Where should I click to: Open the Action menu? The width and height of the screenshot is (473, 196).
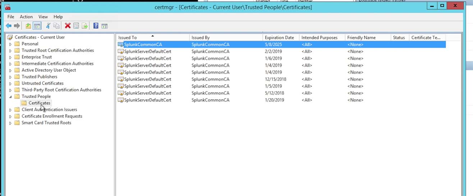pyautogui.click(x=26, y=17)
